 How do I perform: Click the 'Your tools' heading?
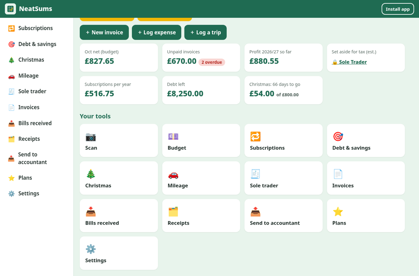click(x=95, y=116)
